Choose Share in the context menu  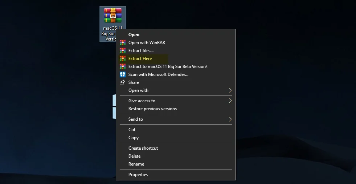click(x=176, y=82)
